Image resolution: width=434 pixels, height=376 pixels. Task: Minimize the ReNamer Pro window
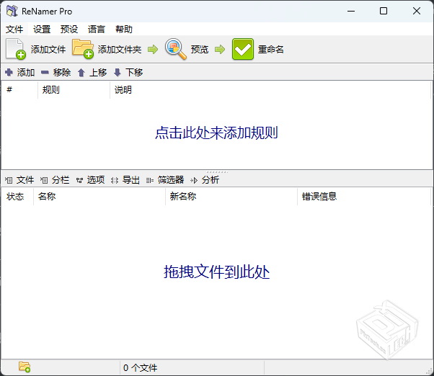(x=351, y=11)
